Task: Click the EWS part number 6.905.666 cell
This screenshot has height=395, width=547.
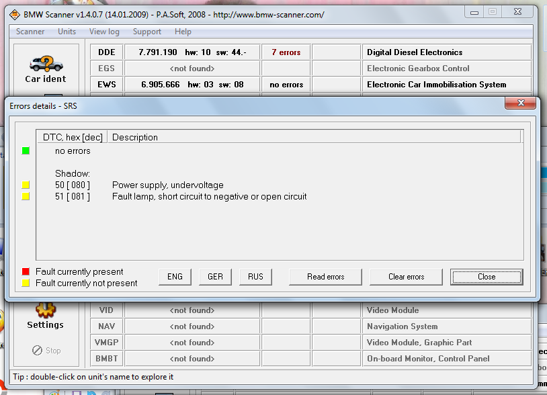Action: point(192,85)
